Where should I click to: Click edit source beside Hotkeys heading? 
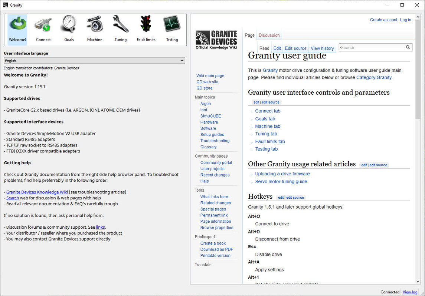295,198
